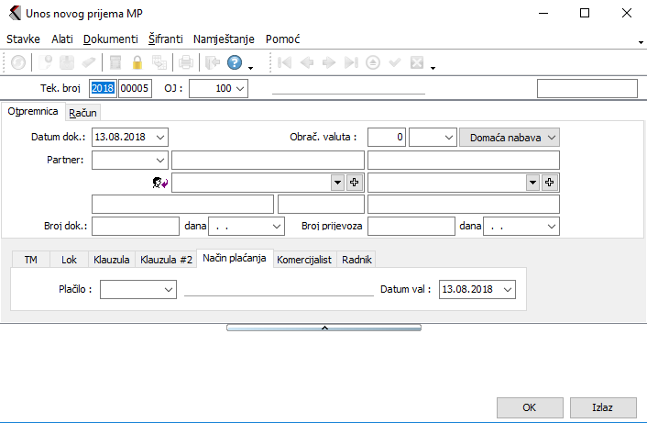Click the blue help question mark icon
The height and width of the screenshot is (423, 647).
click(x=234, y=63)
